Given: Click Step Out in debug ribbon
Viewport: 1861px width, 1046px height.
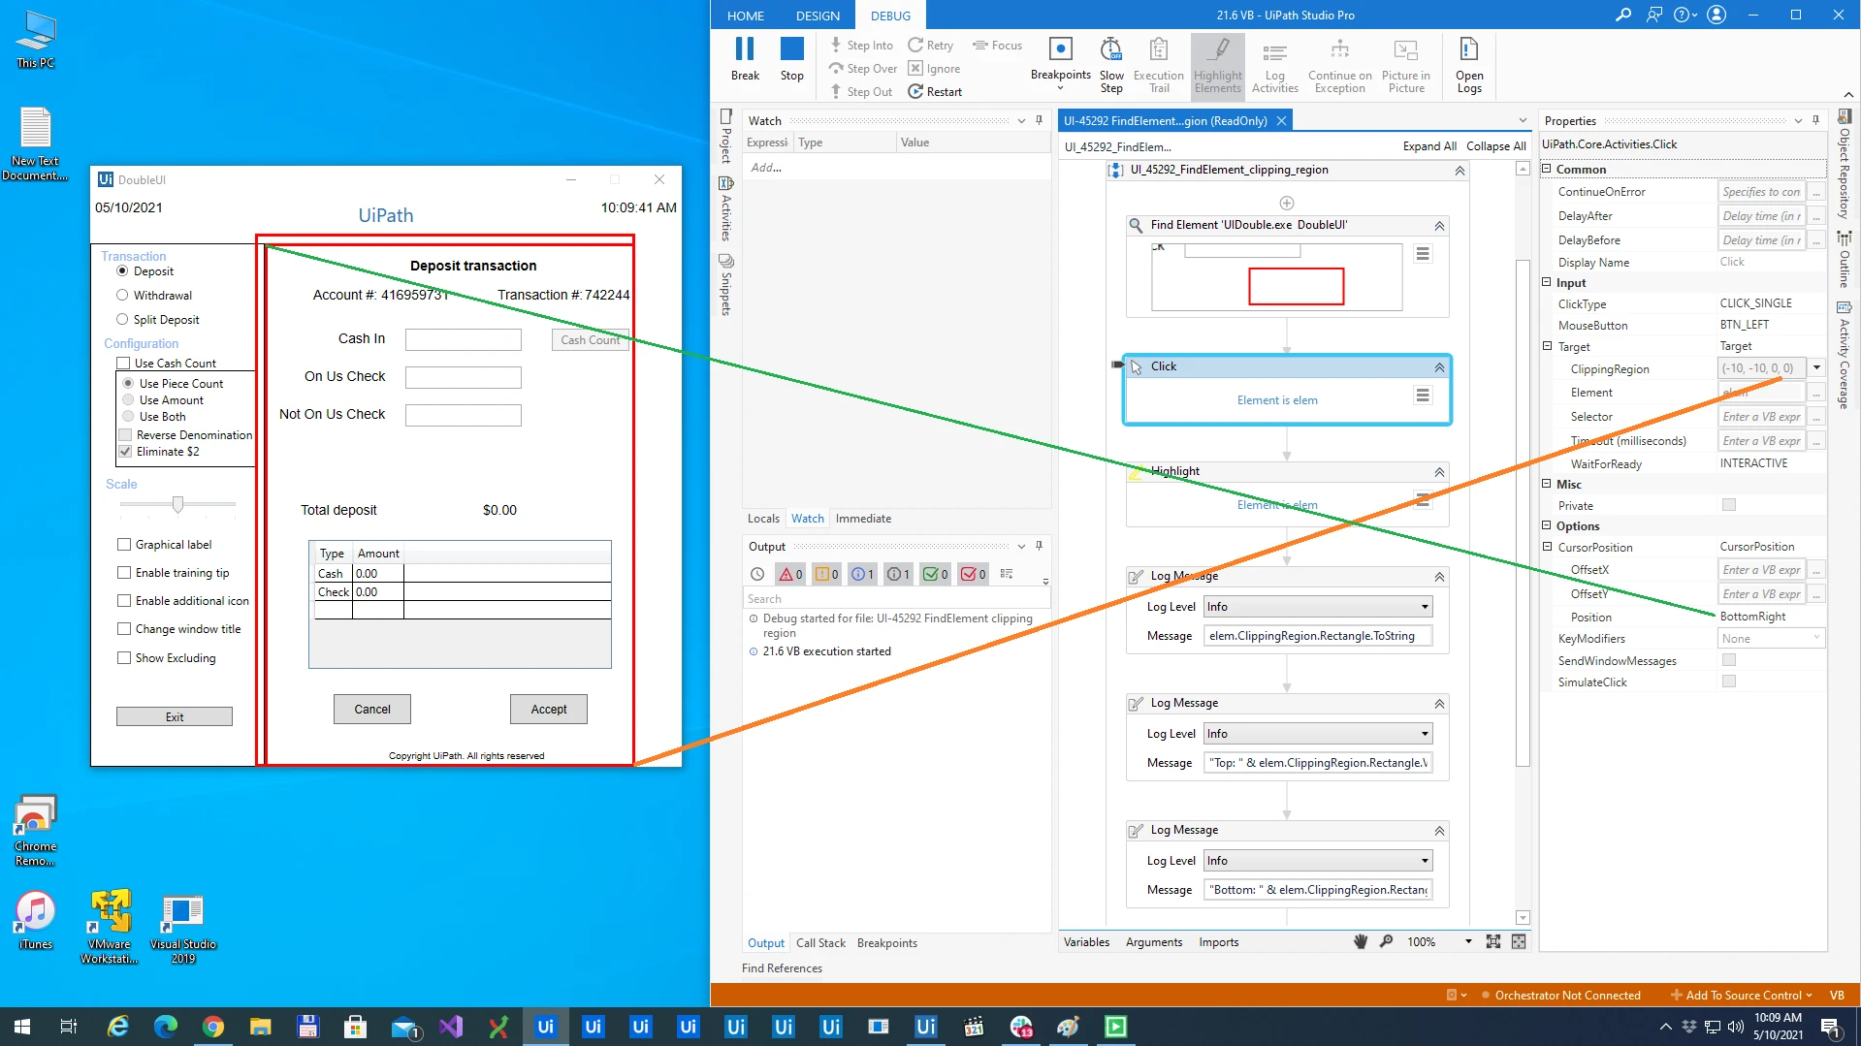Looking at the screenshot, I should 861,92.
